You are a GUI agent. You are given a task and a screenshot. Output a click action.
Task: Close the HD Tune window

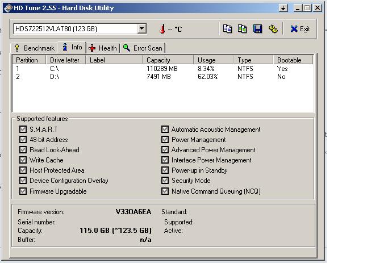318,8
